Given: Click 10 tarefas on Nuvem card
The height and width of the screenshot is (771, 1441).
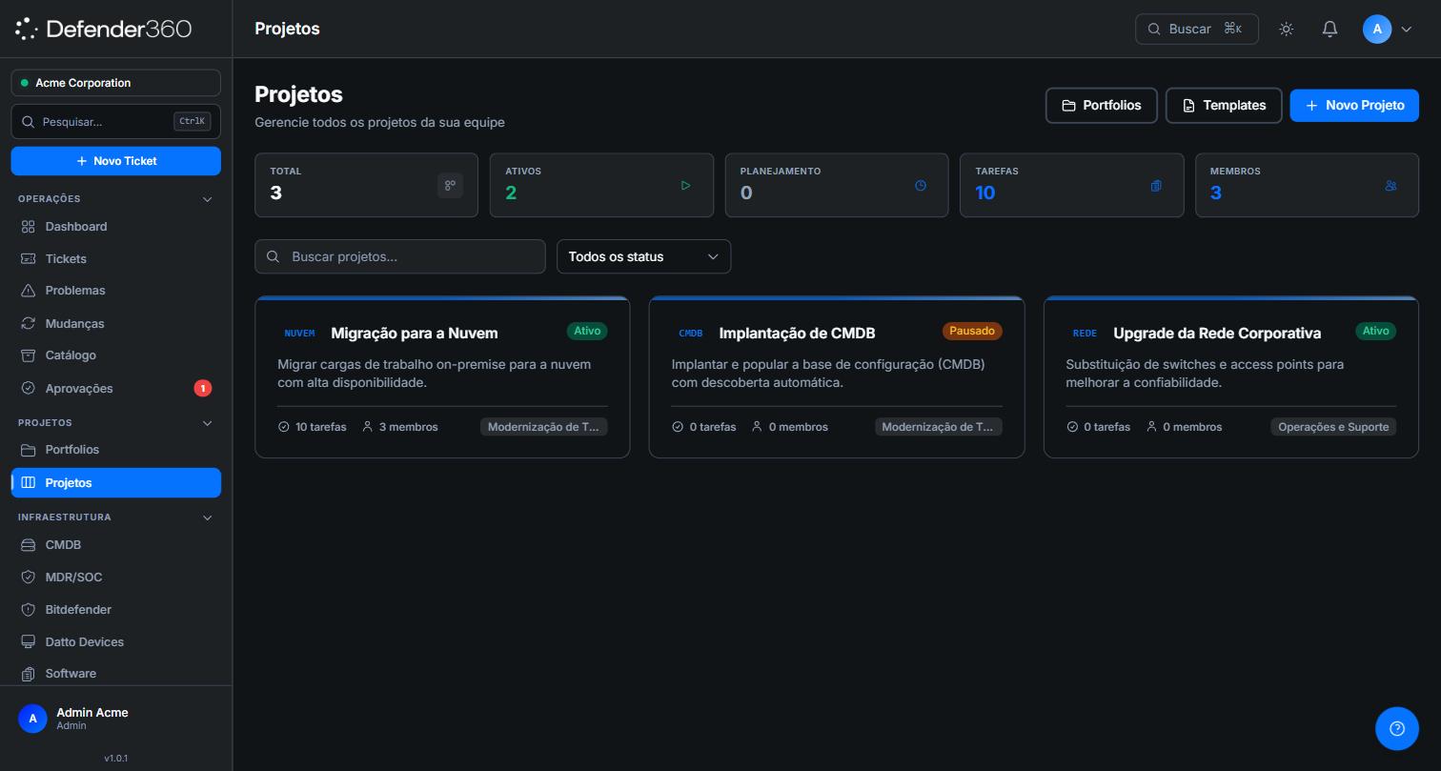Looking at the screenshot, I should (x=312, y=427).
